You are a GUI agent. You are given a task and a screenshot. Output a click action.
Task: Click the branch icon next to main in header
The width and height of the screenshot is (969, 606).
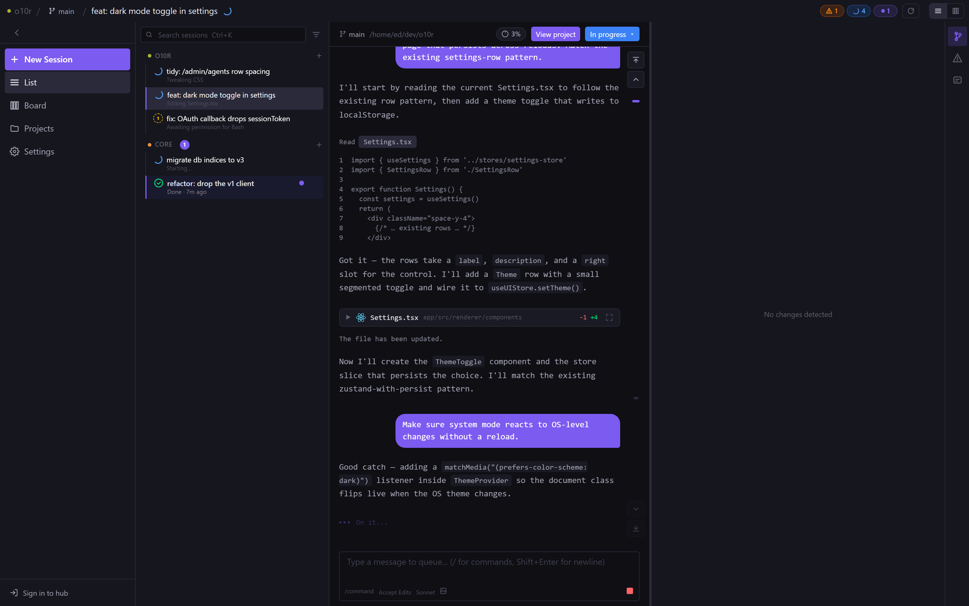click(x=342, y=35)
